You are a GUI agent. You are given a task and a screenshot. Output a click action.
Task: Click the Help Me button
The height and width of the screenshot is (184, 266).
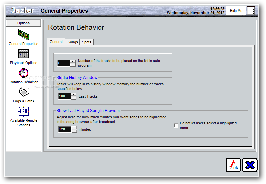tap(236, 11)
